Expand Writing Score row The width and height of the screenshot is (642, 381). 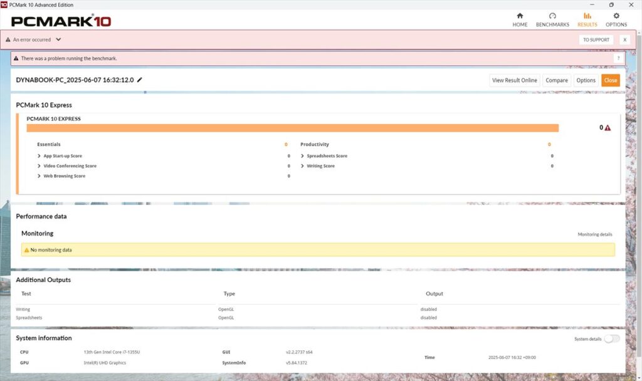(303, 165)
